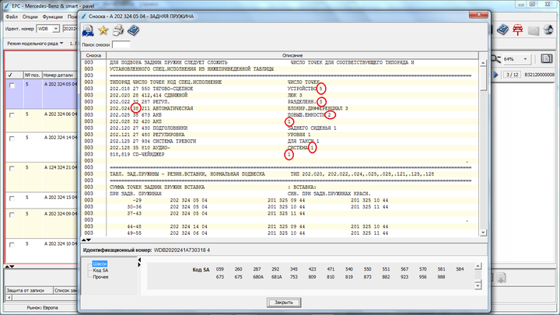Click main window horizontal scrollbar left arrow

[x=9, y=297]
